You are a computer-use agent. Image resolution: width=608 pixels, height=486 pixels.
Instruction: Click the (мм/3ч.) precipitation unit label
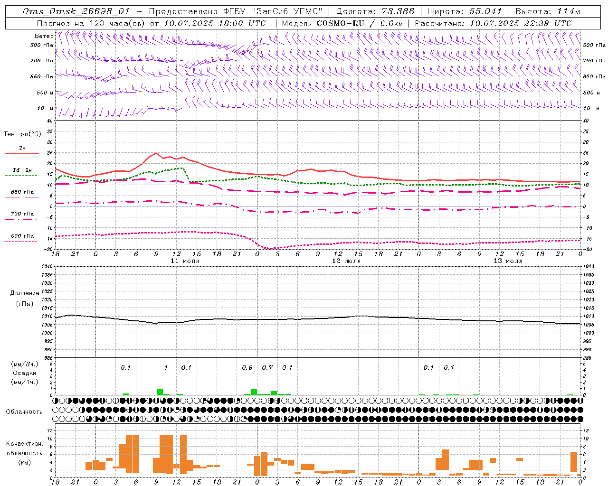pos(25,364)
